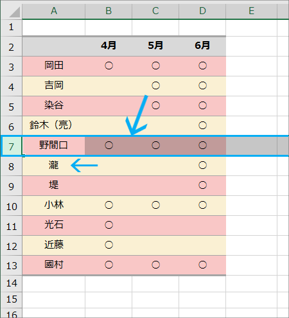Image resolution: width=289 pixels, height=318 pixels.
Task: Select column D header
Action: pyautogui.click(x=202, y=11)
